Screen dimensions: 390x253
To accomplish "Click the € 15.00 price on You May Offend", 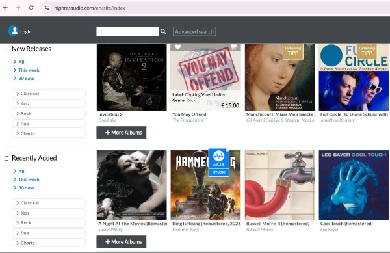I will 230,105.
